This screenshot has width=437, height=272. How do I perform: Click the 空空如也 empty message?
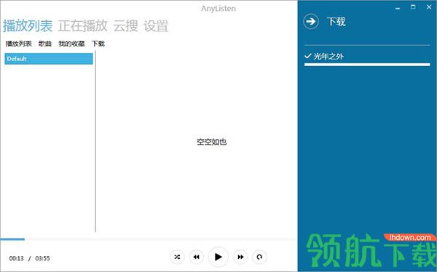(212, 142)
